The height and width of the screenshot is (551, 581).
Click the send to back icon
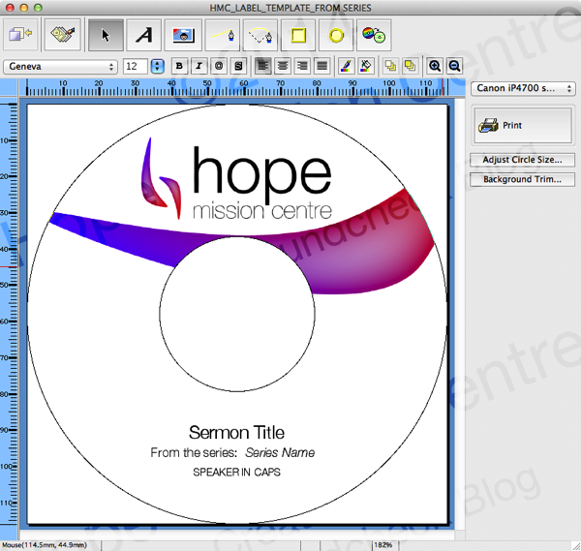(x=410, y=66)
